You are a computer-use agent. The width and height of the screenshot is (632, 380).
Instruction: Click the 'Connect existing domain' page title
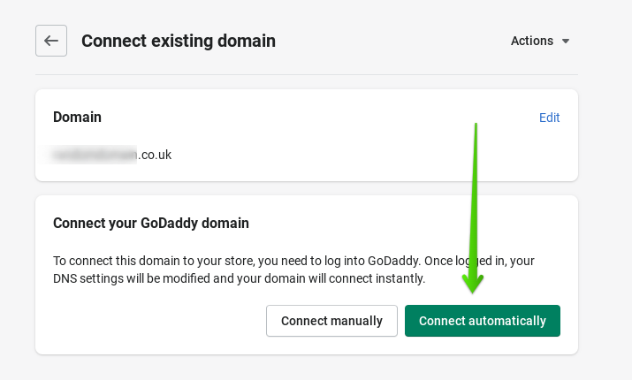tap(179, 41)
